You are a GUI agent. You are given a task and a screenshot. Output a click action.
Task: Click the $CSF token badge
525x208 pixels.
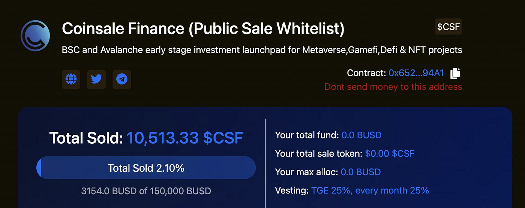(x=448, y=27)
